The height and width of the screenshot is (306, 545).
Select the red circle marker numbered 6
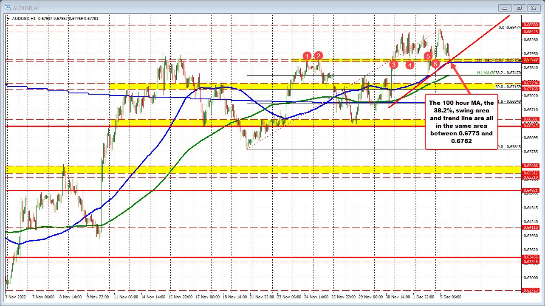[x=435, y=64]
